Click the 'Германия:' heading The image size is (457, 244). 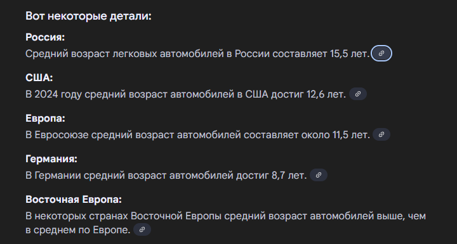[x=51, y=158]
